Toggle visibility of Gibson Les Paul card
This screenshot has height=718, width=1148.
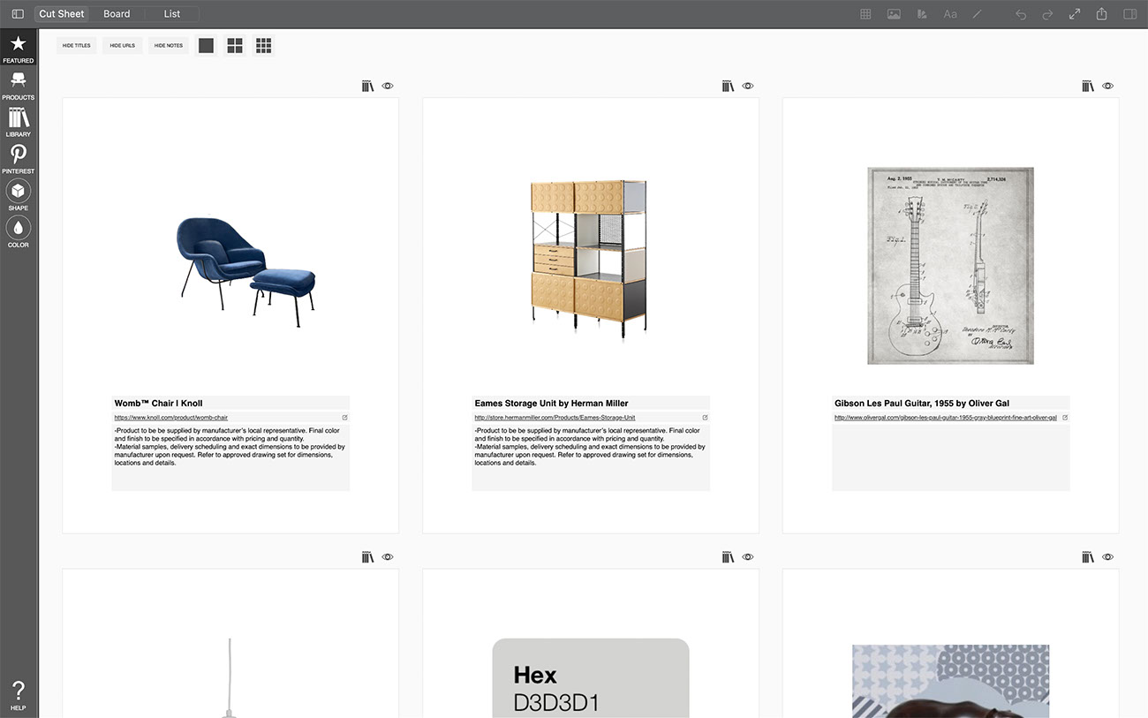pos(1108,86)
